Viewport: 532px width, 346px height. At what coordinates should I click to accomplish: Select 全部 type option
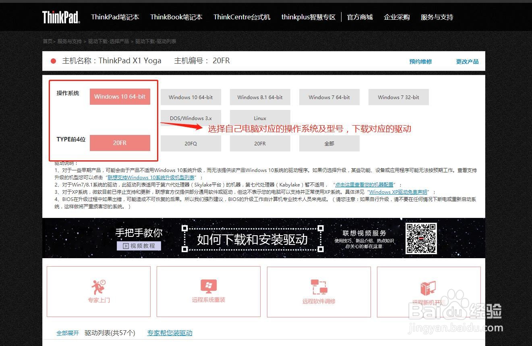(329, 143)
